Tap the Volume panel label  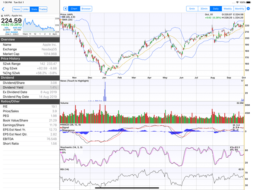64,103
